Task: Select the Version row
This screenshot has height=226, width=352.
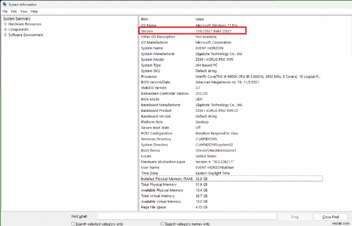Action: [x=231, y=31]
